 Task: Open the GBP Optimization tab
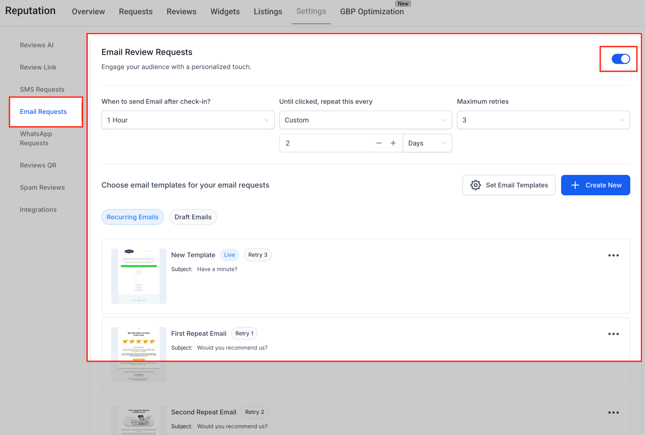372,12
